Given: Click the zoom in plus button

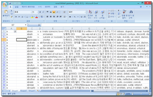Looking at the screenshot, I should [x=150, y=94].
